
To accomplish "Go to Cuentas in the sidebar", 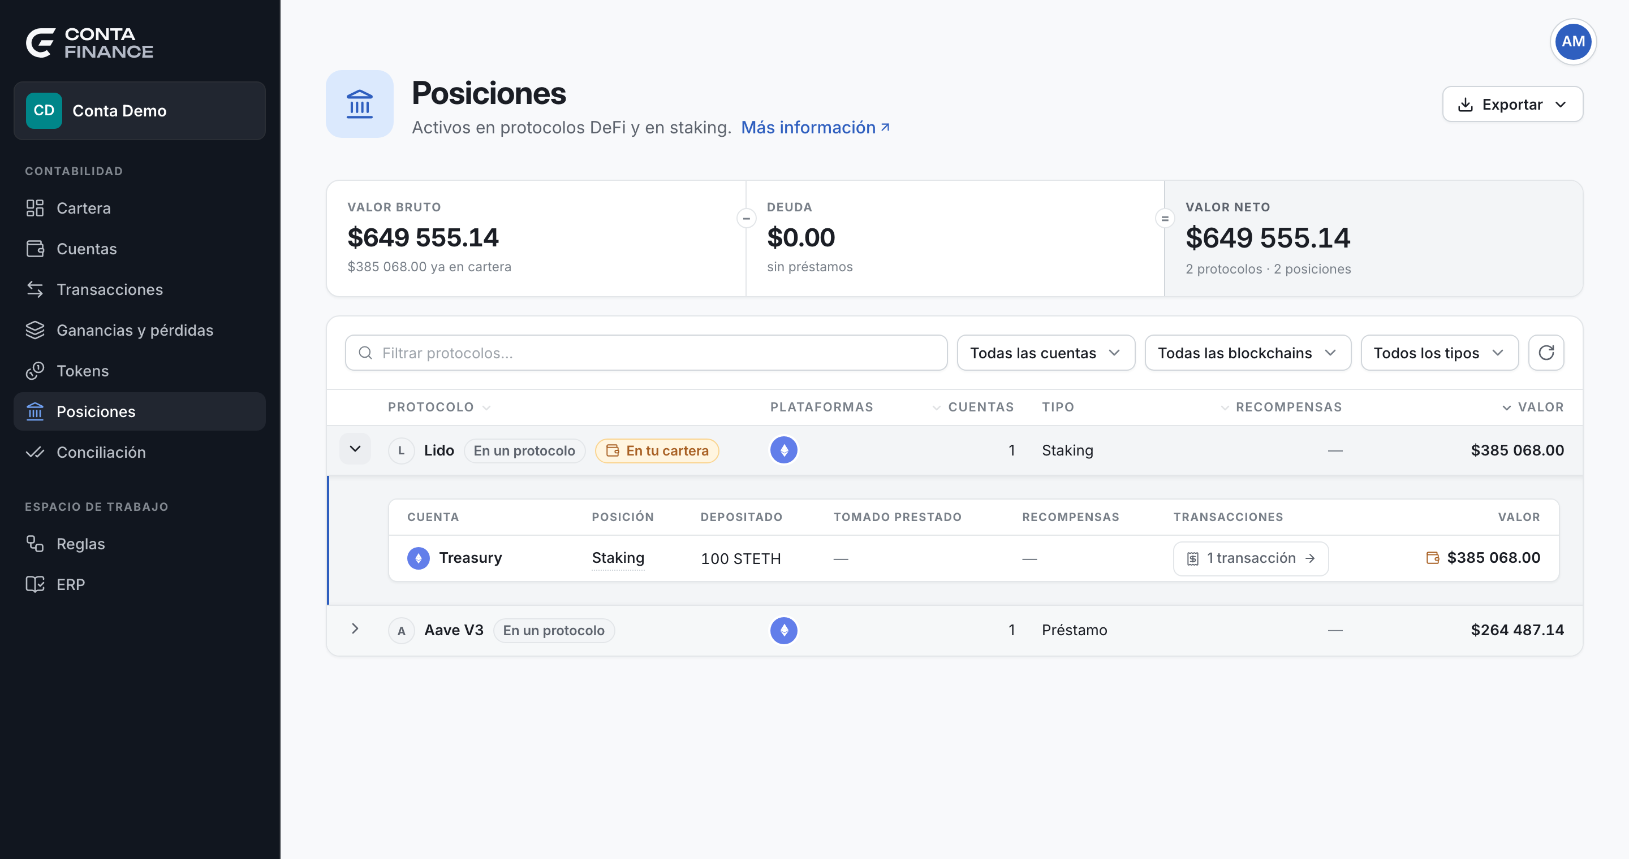I will click(x=139, y=249).
